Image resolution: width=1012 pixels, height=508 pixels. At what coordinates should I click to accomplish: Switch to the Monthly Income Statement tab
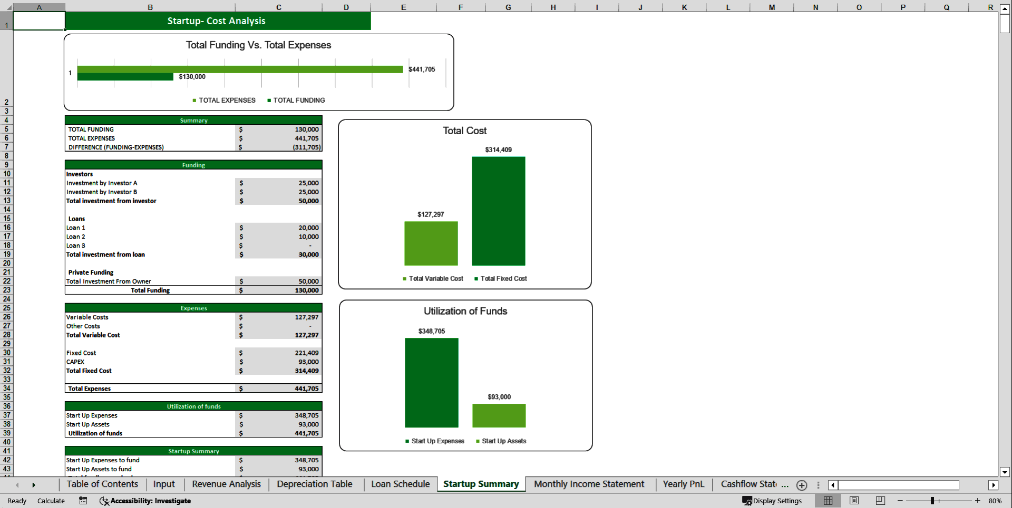pos(589,484)
